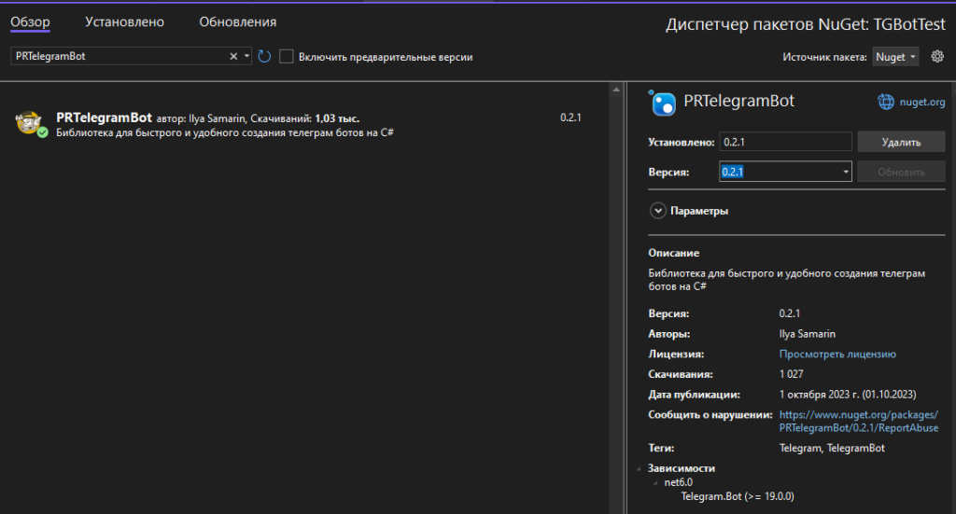Screen dimensions: 956x514
Task: Click the Источник пакета label
Action: [x=824, y=57]
